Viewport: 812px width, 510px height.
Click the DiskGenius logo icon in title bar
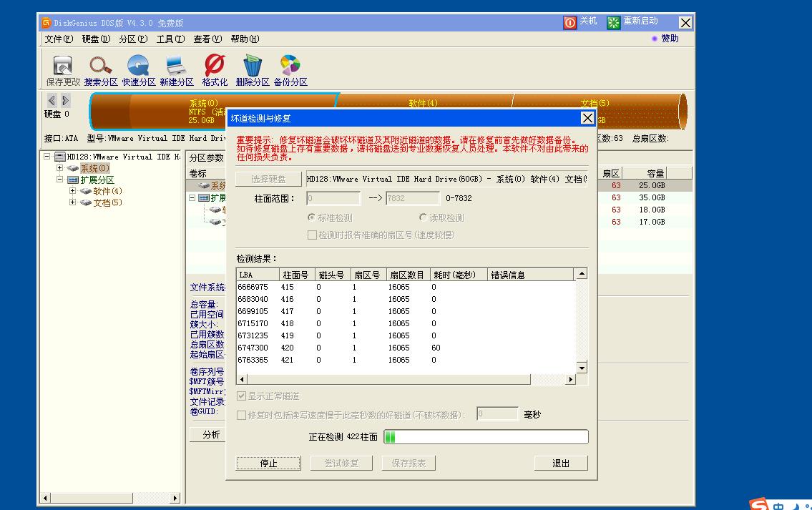[x=46, y=23]
